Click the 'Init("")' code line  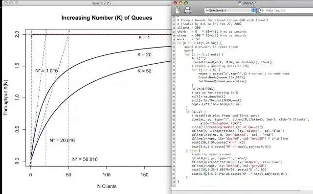199,58
